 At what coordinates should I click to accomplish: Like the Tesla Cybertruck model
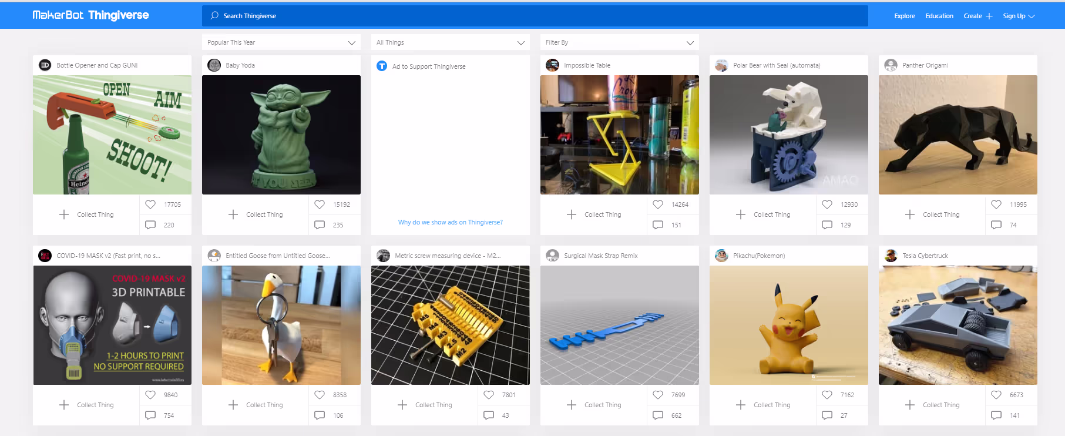point(996,395)
